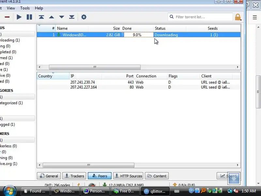Click the download speed 12.0 MiB/s status entry
The width and height of the screenshot is (261, 196).
coord(123,185)
